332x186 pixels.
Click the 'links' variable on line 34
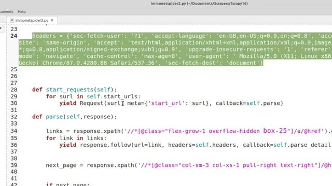click(54, 131)
